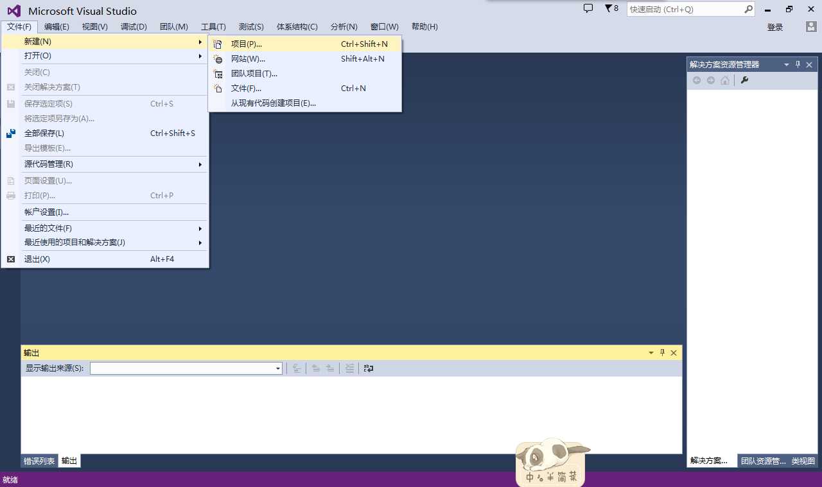Open the 调试(D) menu

point(134,27)
